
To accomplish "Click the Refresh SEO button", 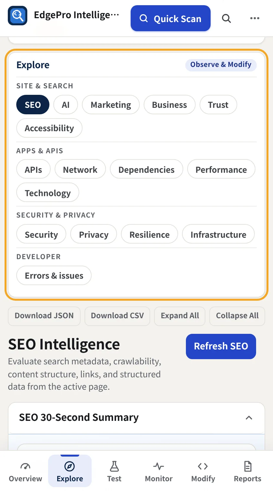I will click(221, 346).
